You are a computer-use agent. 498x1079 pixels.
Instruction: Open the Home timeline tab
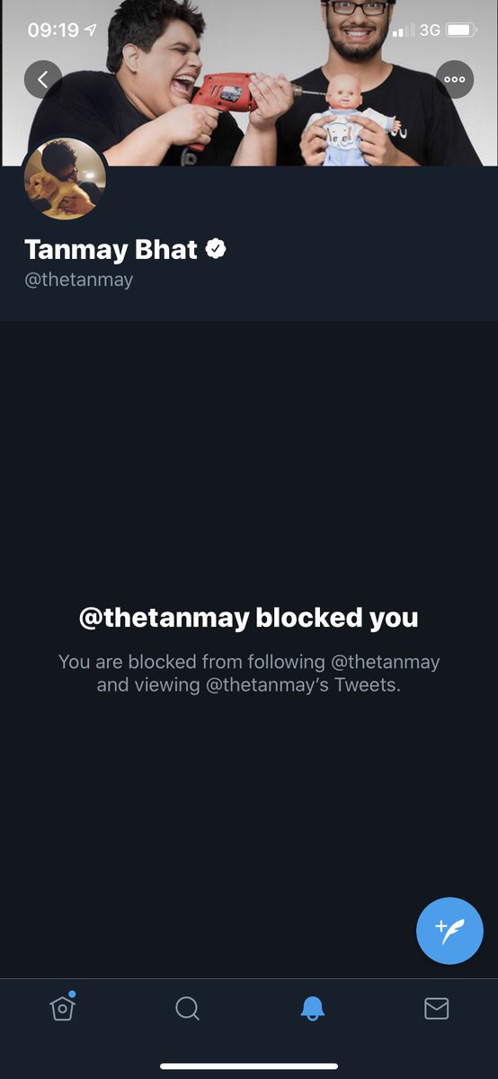pos(62,1008)
